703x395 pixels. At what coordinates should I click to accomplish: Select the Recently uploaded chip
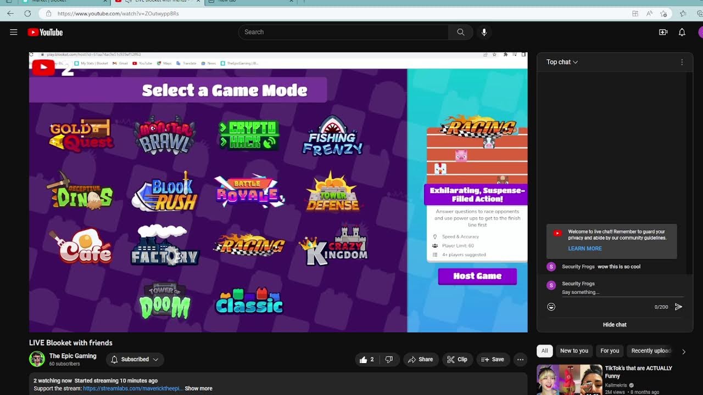tap(651, 351)
